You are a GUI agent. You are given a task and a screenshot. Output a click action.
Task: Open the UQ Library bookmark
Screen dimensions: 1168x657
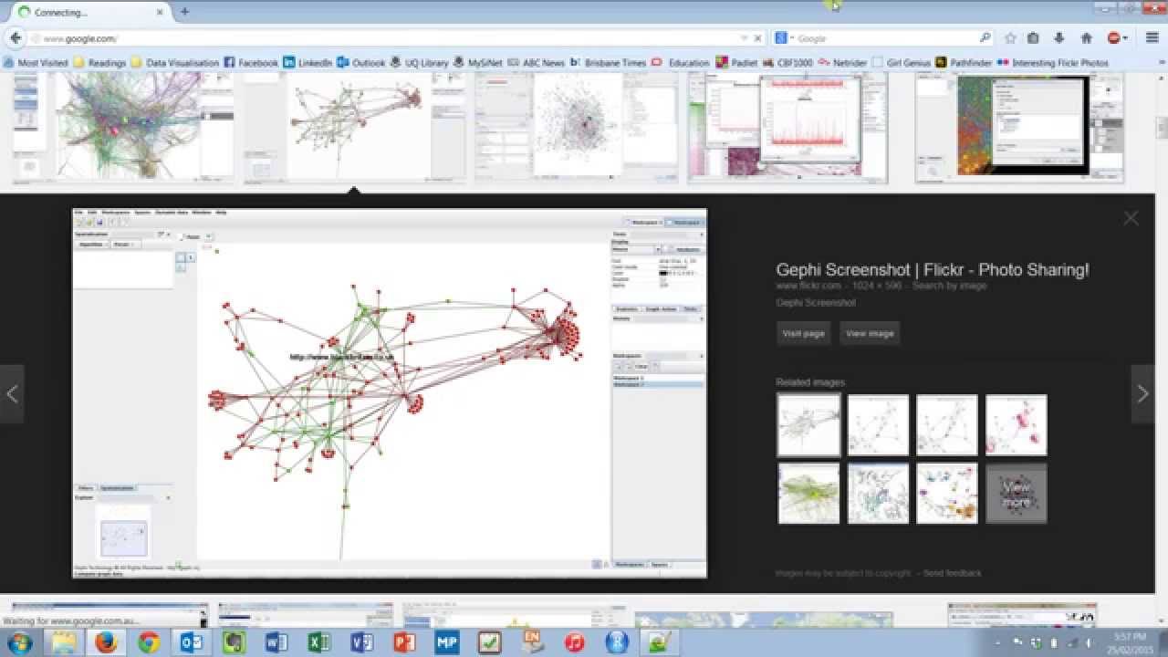pos(420,63)
